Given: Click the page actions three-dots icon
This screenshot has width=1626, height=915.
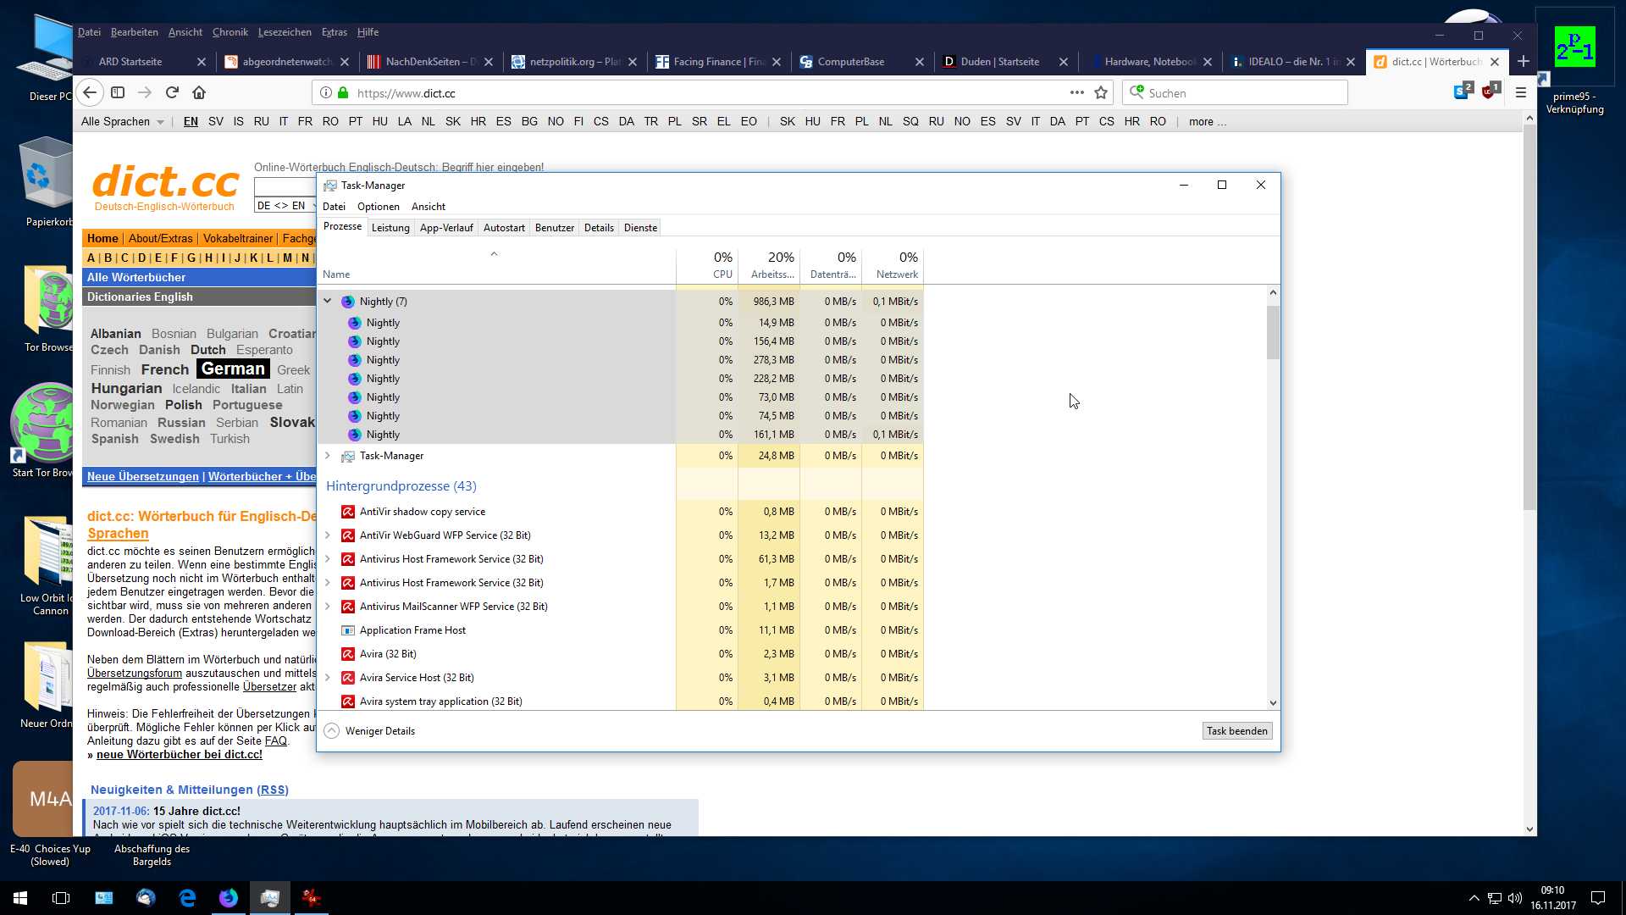Looking at the screenshot, I should click(1076, 92).
